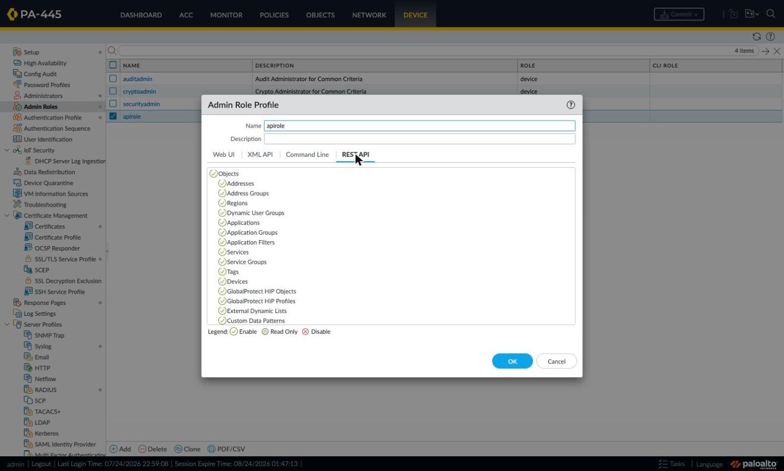Open the Authentication Sequence icon
Viewport: 784px width, 471px height.
pos(18,128)
